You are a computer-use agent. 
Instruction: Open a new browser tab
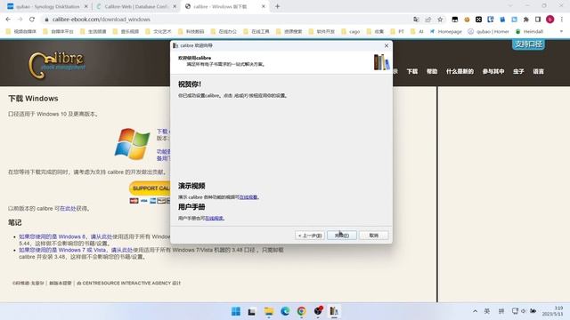pos(277,6)
